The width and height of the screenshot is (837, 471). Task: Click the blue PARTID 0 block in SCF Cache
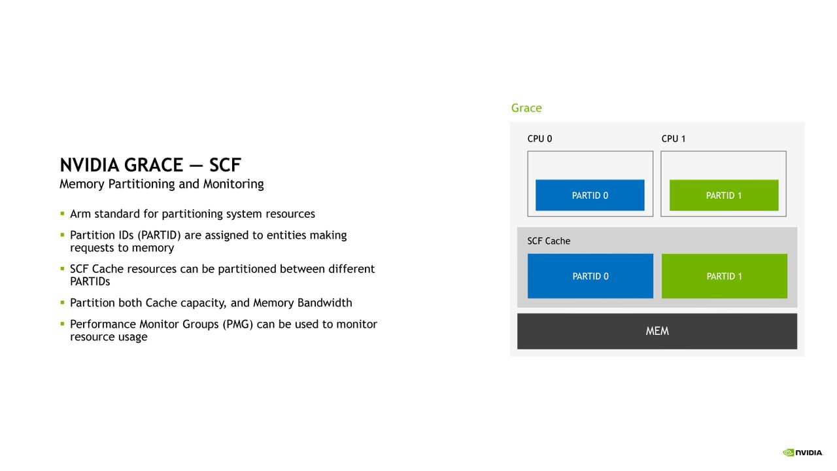[x=590, y=276]
